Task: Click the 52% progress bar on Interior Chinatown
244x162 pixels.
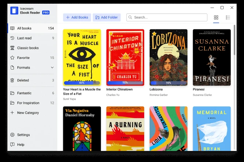Action: click(x=125, y=82)
